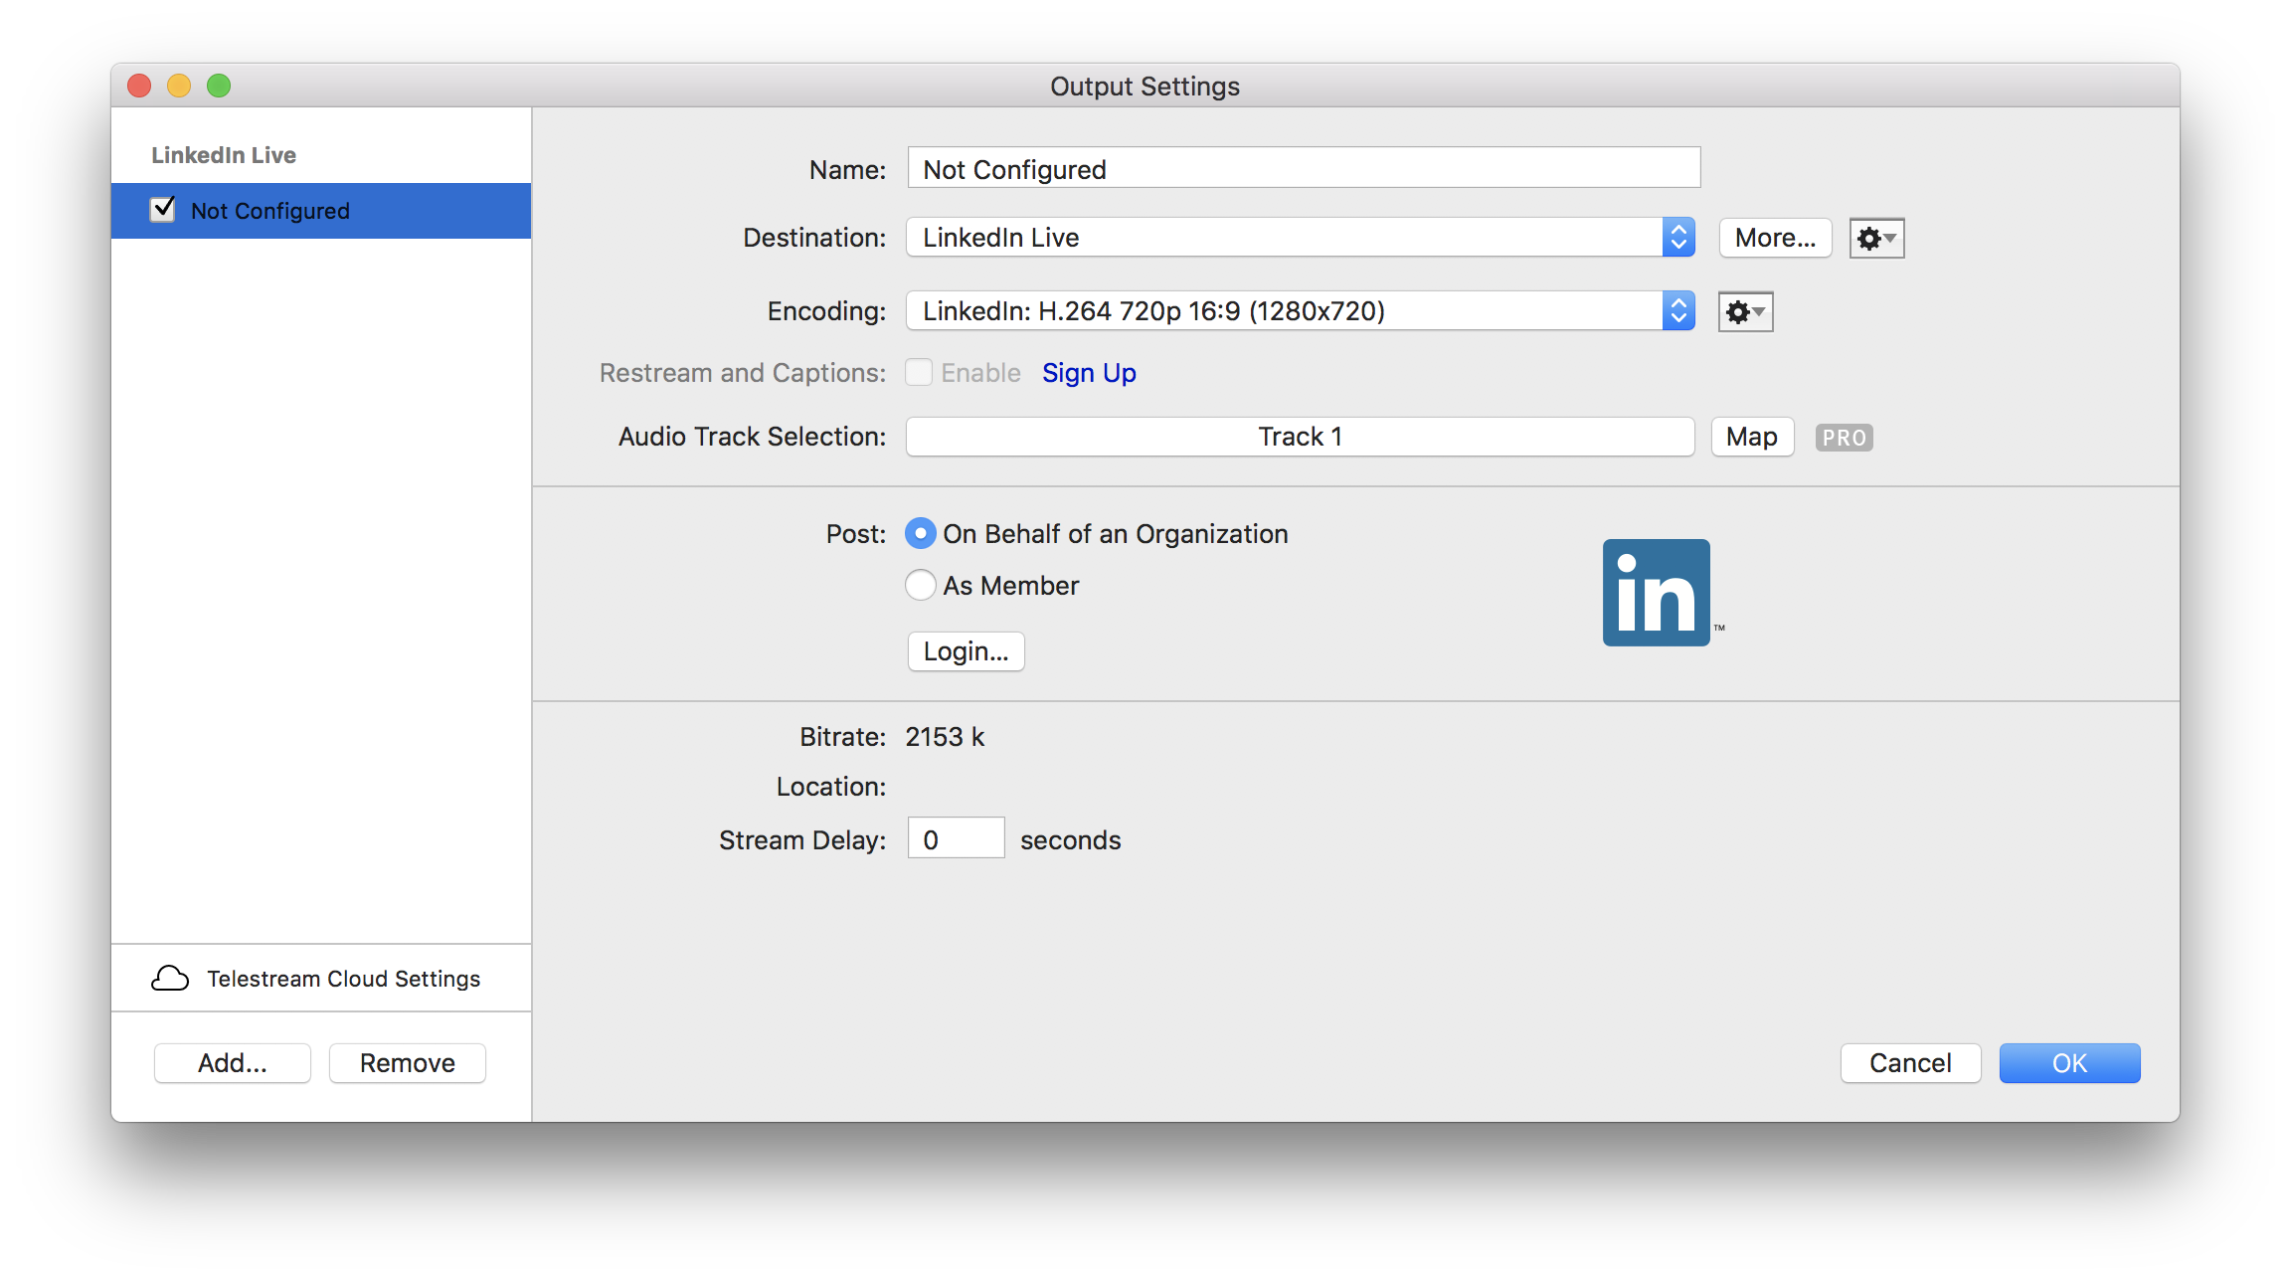This screenshot has width=2291, height=1281.
Task: Click the Telestream cloud icon
Action: (x=170, y=979)
